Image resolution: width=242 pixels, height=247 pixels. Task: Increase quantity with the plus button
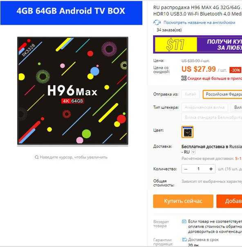pos(211,169)
